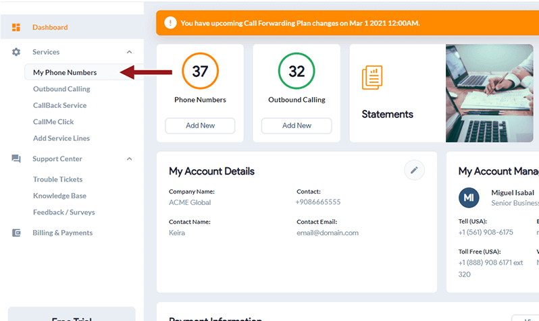This screenshot has height=321, width=539.
Task: Open Add Service Lines in sidebar
Action: [x=61, y=138]
